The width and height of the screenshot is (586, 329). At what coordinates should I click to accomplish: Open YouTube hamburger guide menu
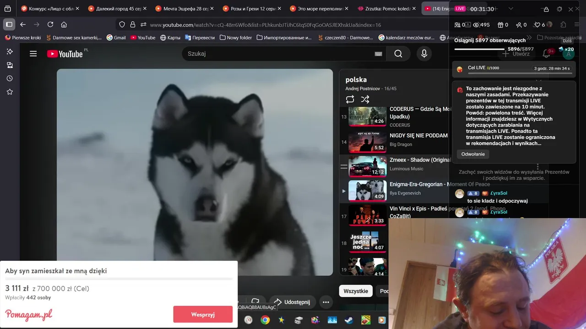33,54
